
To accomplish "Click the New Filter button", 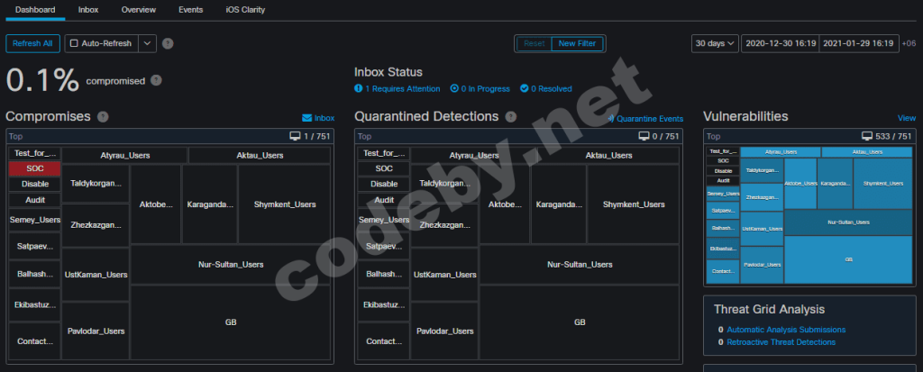I will (x=578, y=43).
